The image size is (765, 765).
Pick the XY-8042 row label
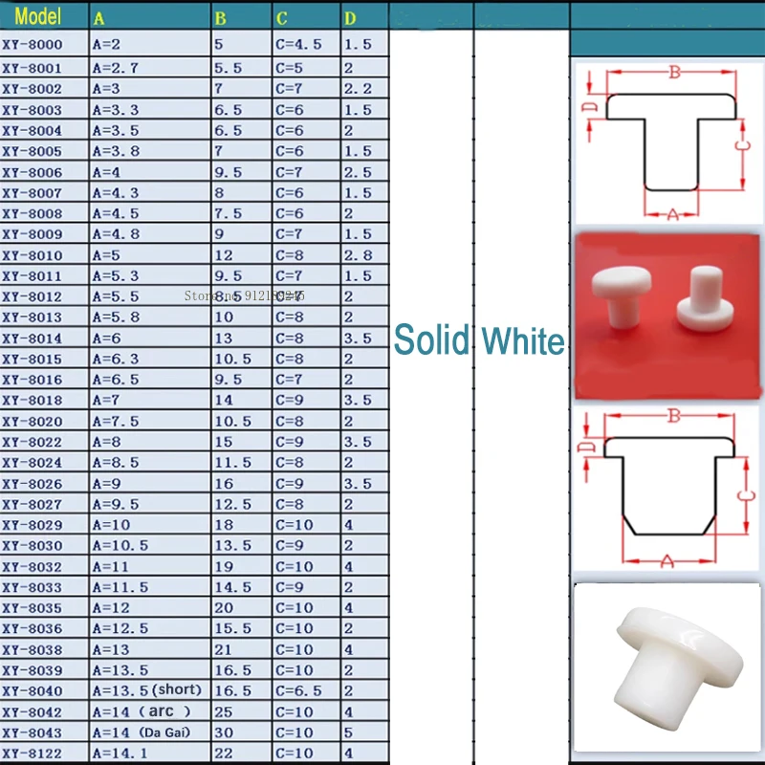pos(33,711)
